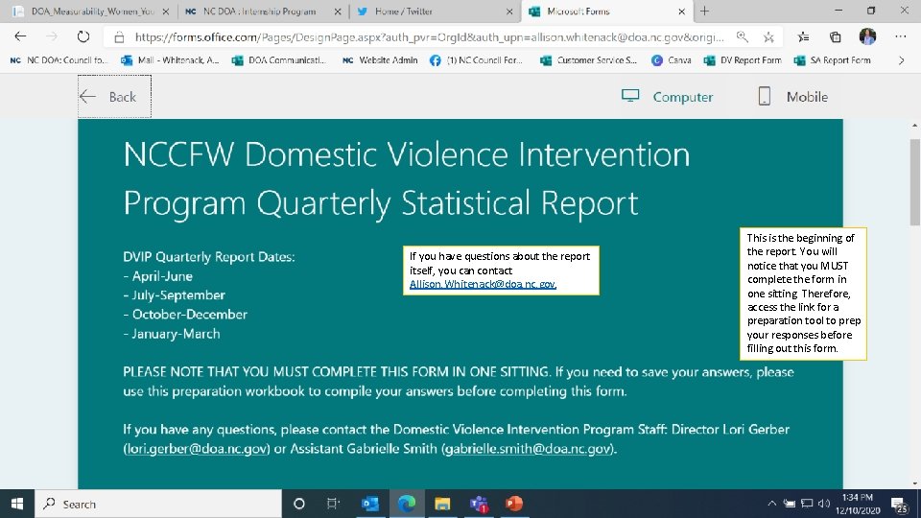Open PowerPoint from the taskbar
This screenshot has width=921, height=518.
514,504
